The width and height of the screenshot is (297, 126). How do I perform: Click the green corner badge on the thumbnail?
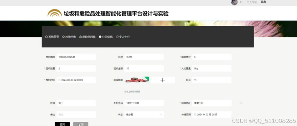(147, 78)
